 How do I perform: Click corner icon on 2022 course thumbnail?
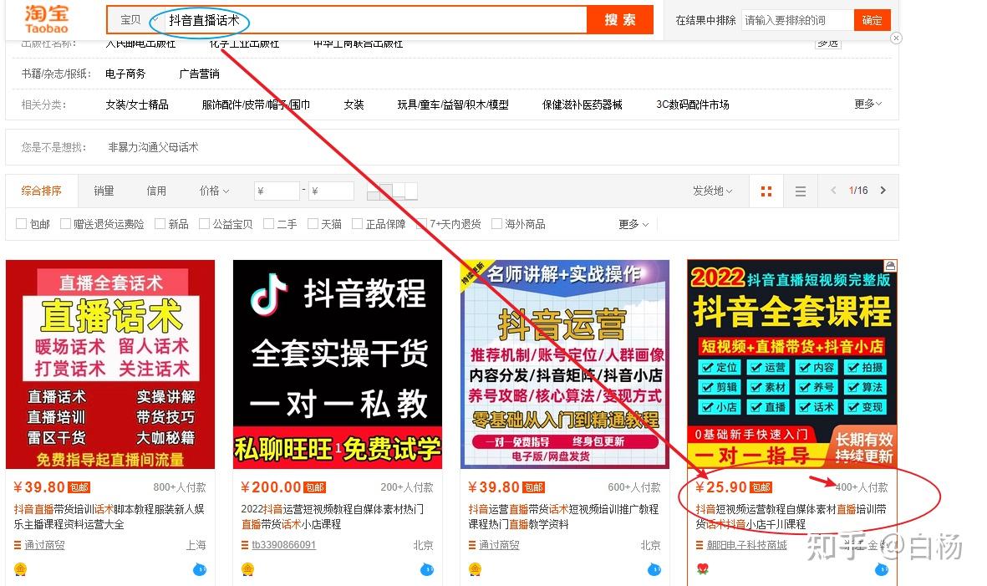tap(890, 266)
